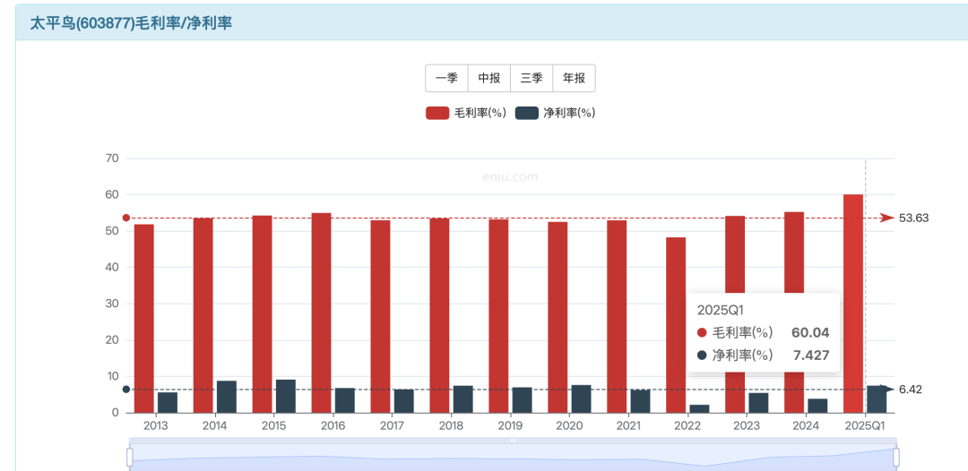Toggle the 净利率(%) legend series

click(555, 113)
